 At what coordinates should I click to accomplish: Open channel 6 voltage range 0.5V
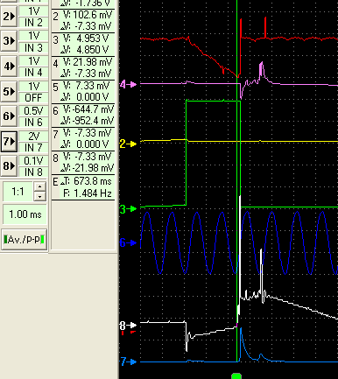(33, 111)
